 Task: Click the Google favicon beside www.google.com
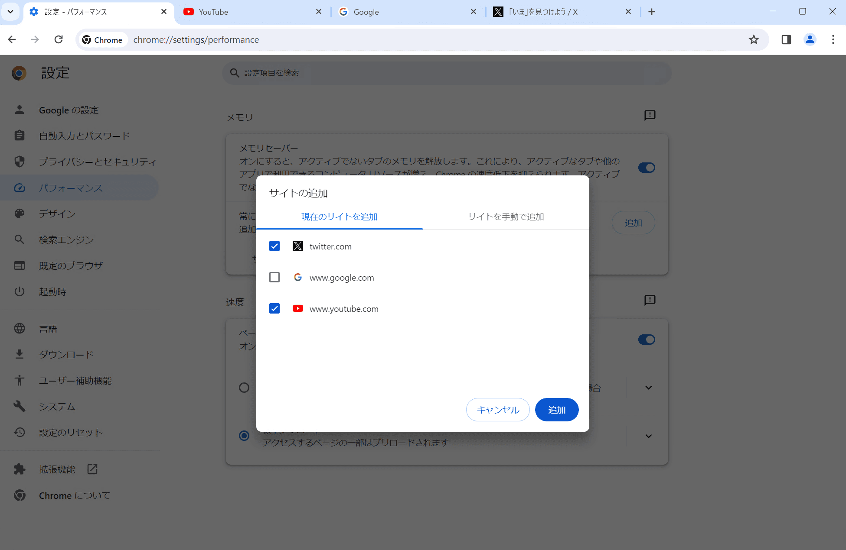[x=298, y=277]
